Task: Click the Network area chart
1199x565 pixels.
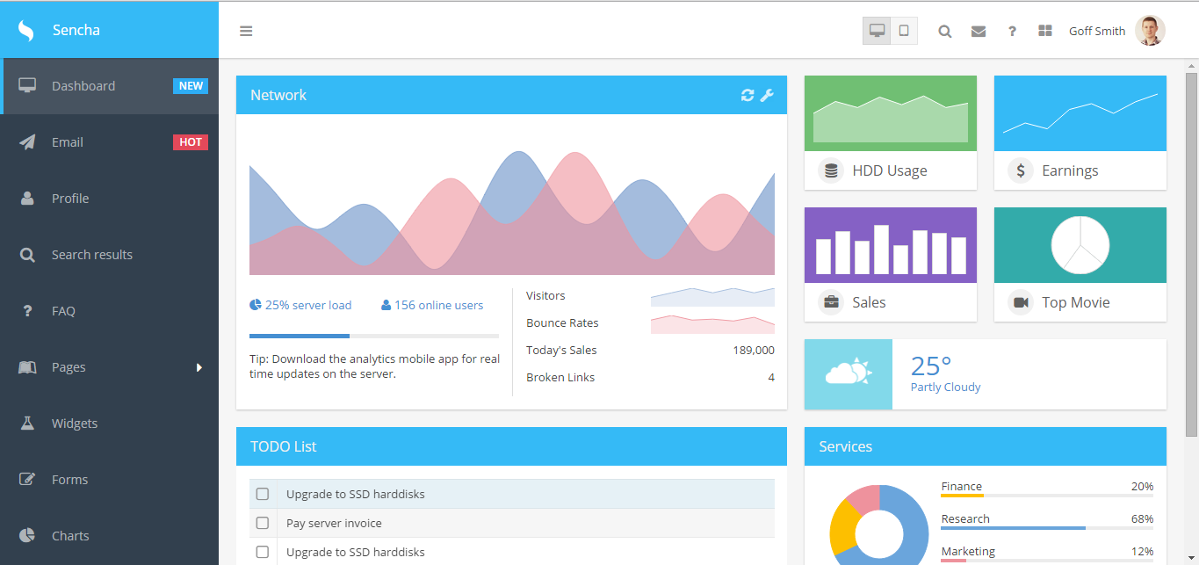Action: point(512,211)
